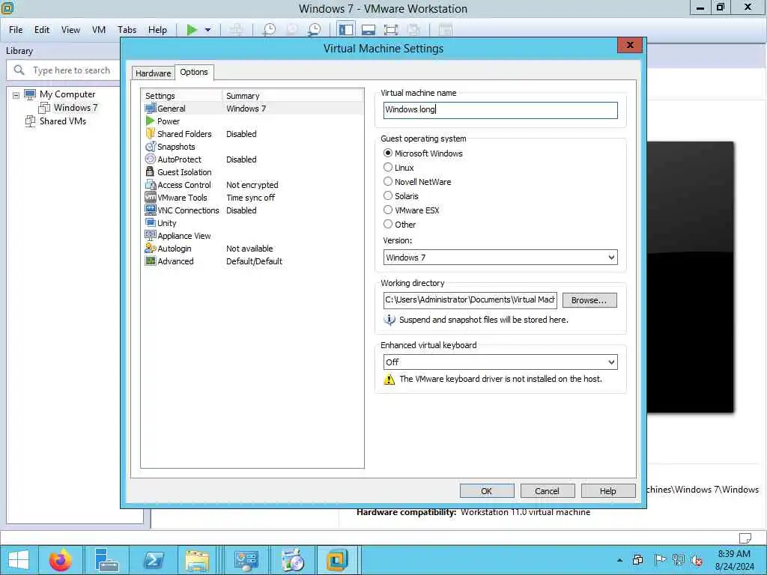Select Windows 7 VM in Library tree
The height and width of the screenshot is (575, 767).
pos(76,108)
